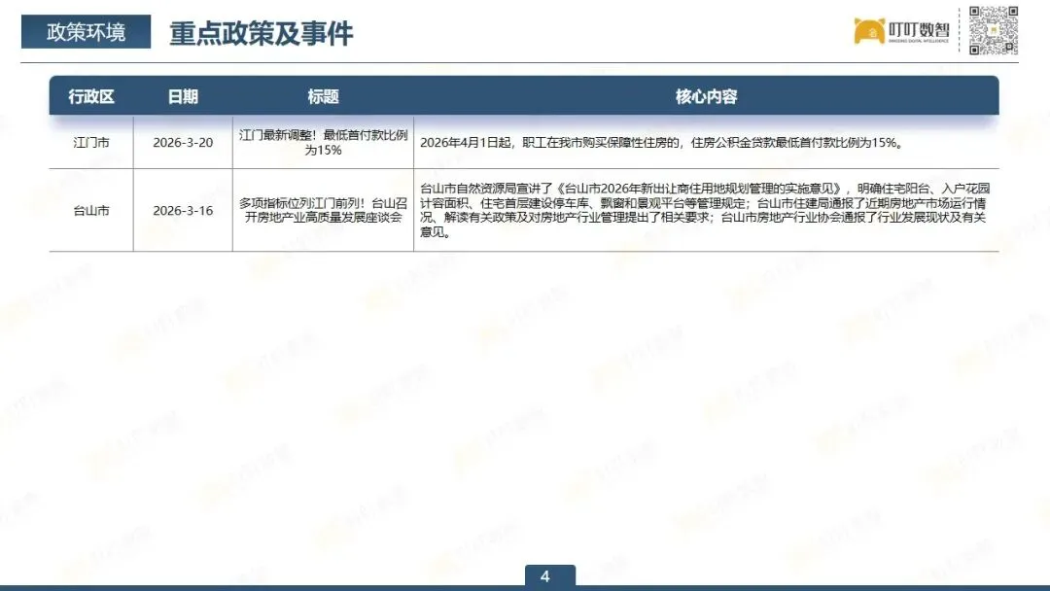The image size is (1050, 591).
Task: Click the 日期 column header
Action: tap(183, 96)
